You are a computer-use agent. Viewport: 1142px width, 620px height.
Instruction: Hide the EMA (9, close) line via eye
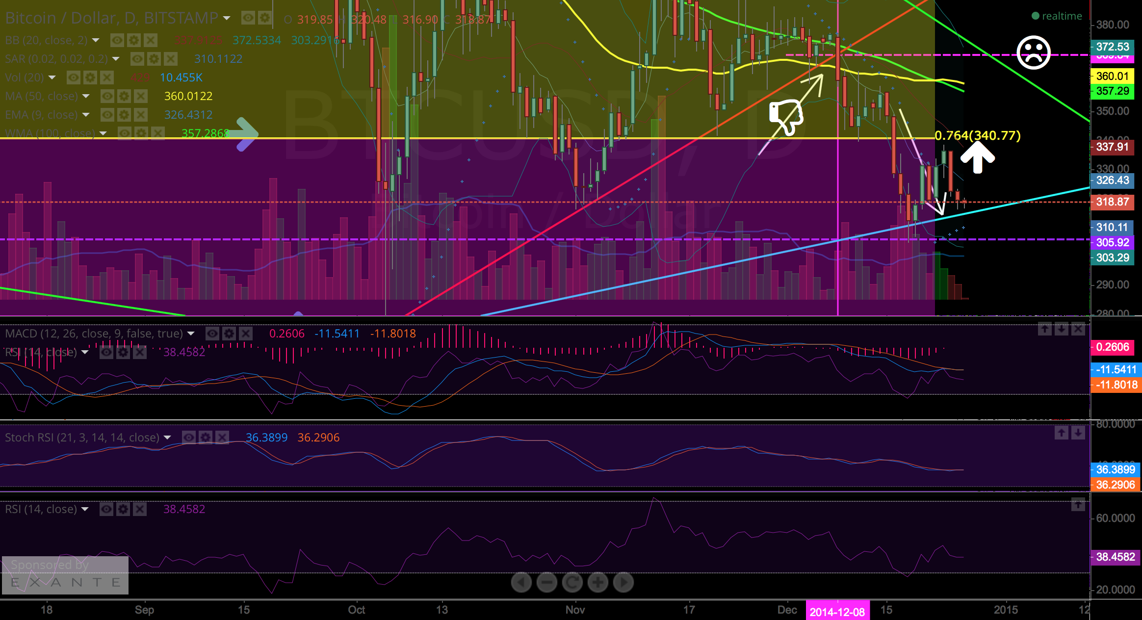pyautogui.click(x=107, y=115)
